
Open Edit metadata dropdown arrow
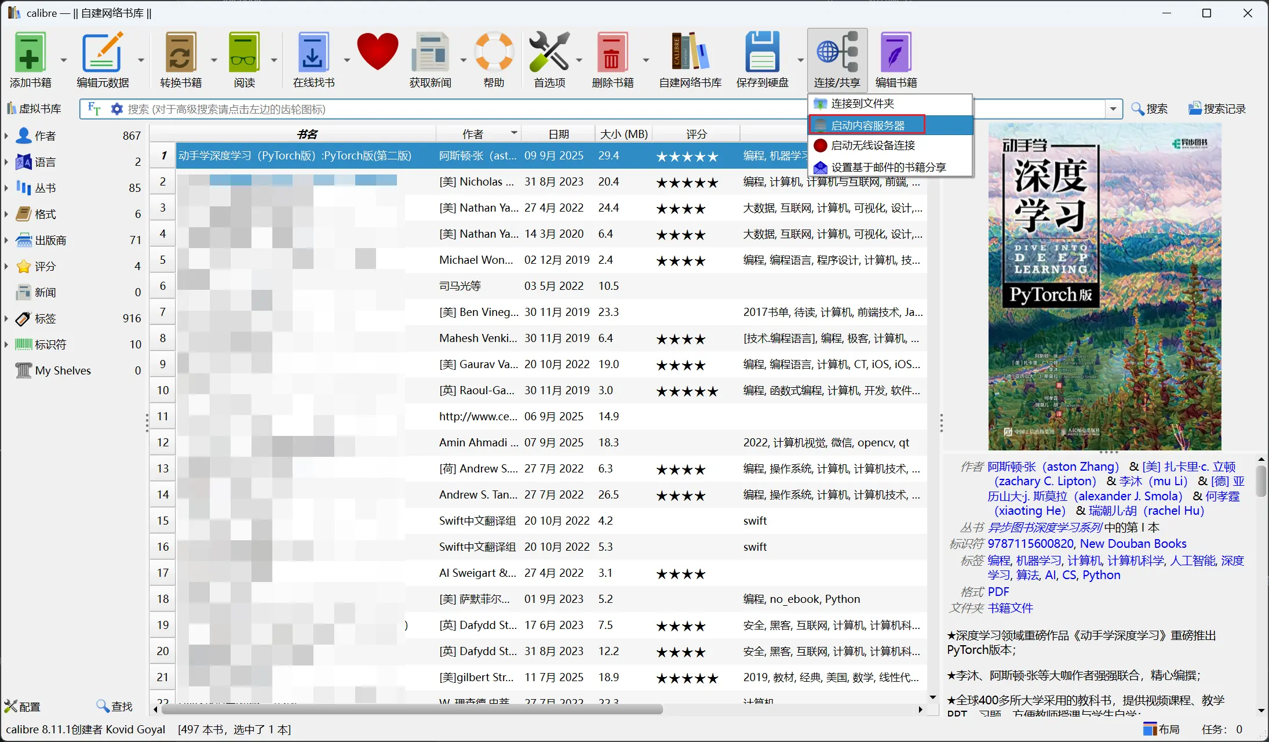(x=141, y=60)
